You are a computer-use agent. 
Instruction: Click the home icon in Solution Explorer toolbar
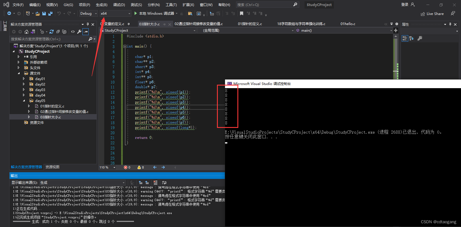(x=27, y=32)
